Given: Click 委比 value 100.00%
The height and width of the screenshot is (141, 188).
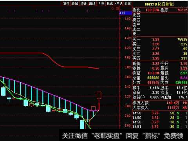Looking at the screenshot, I should tap(152, 10).
